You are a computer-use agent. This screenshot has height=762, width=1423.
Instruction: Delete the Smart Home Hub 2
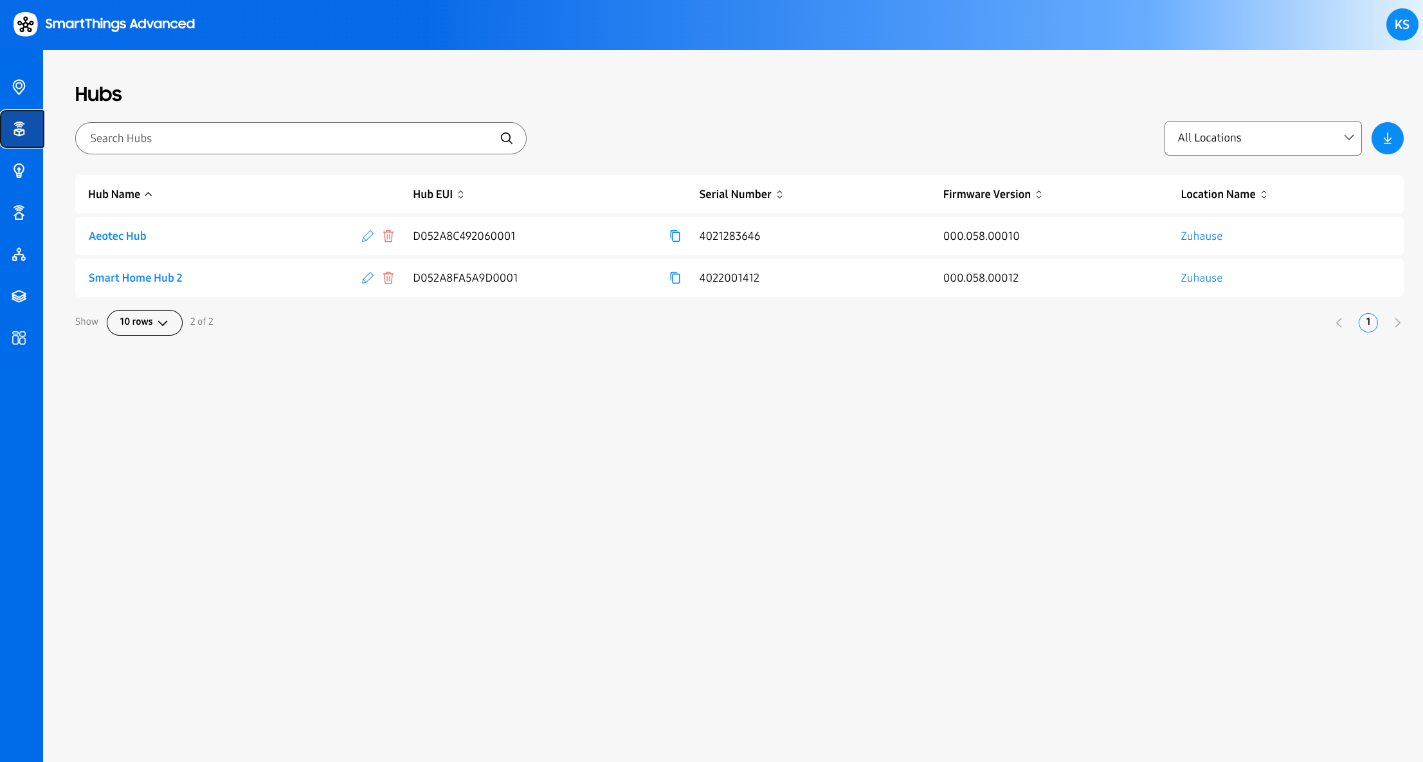coord(388,278)
